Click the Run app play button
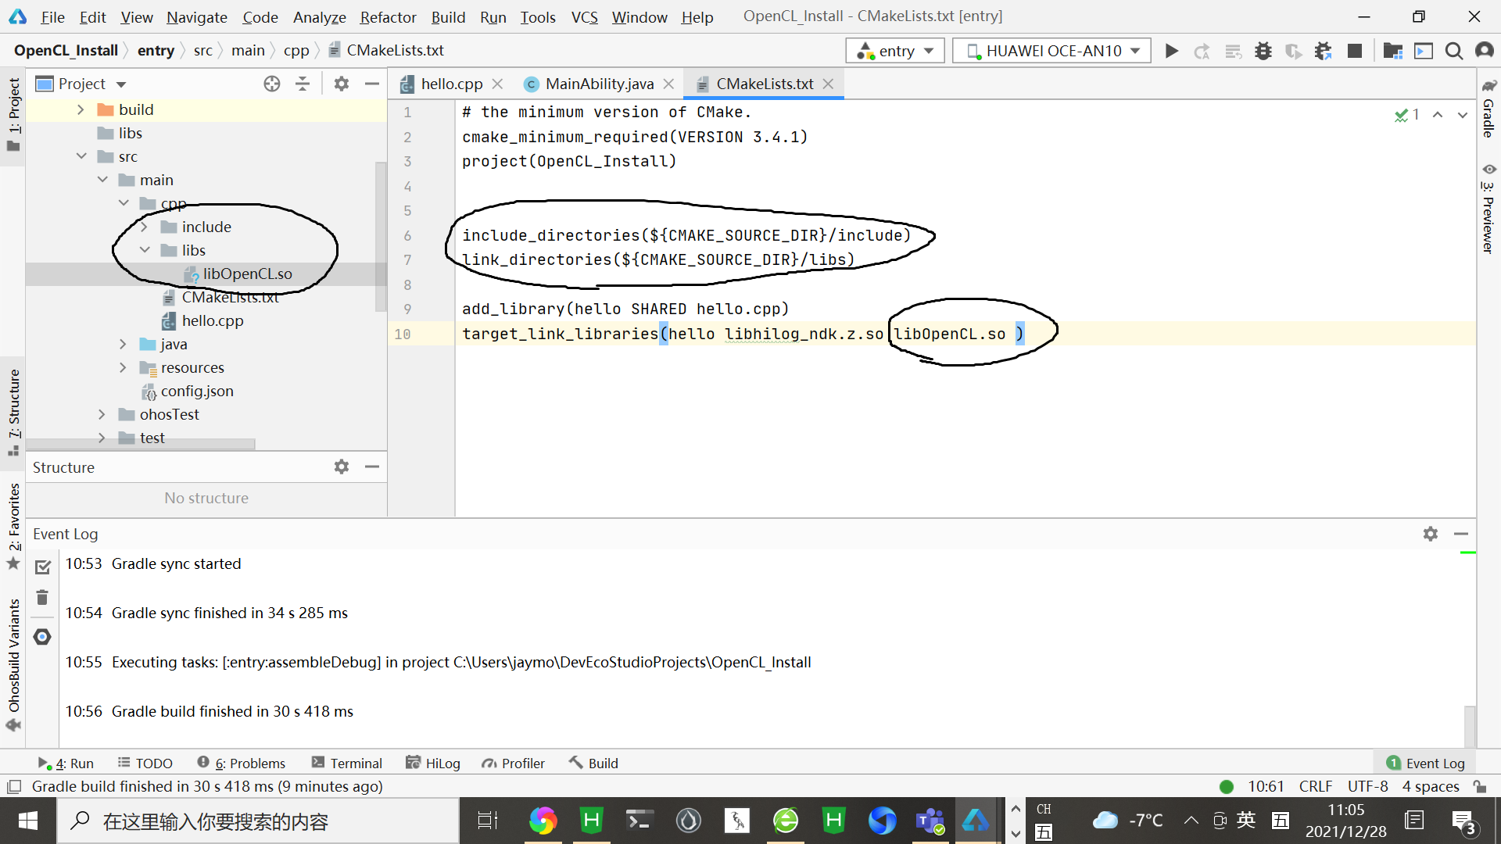1501x844 pixels. (x=1171, y=51)
